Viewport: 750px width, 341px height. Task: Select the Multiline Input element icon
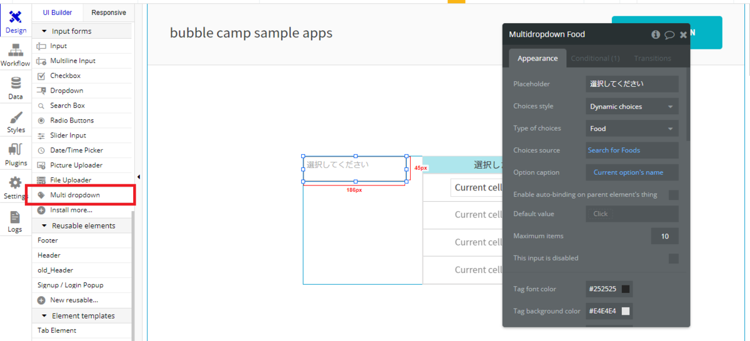click(41, 61)
